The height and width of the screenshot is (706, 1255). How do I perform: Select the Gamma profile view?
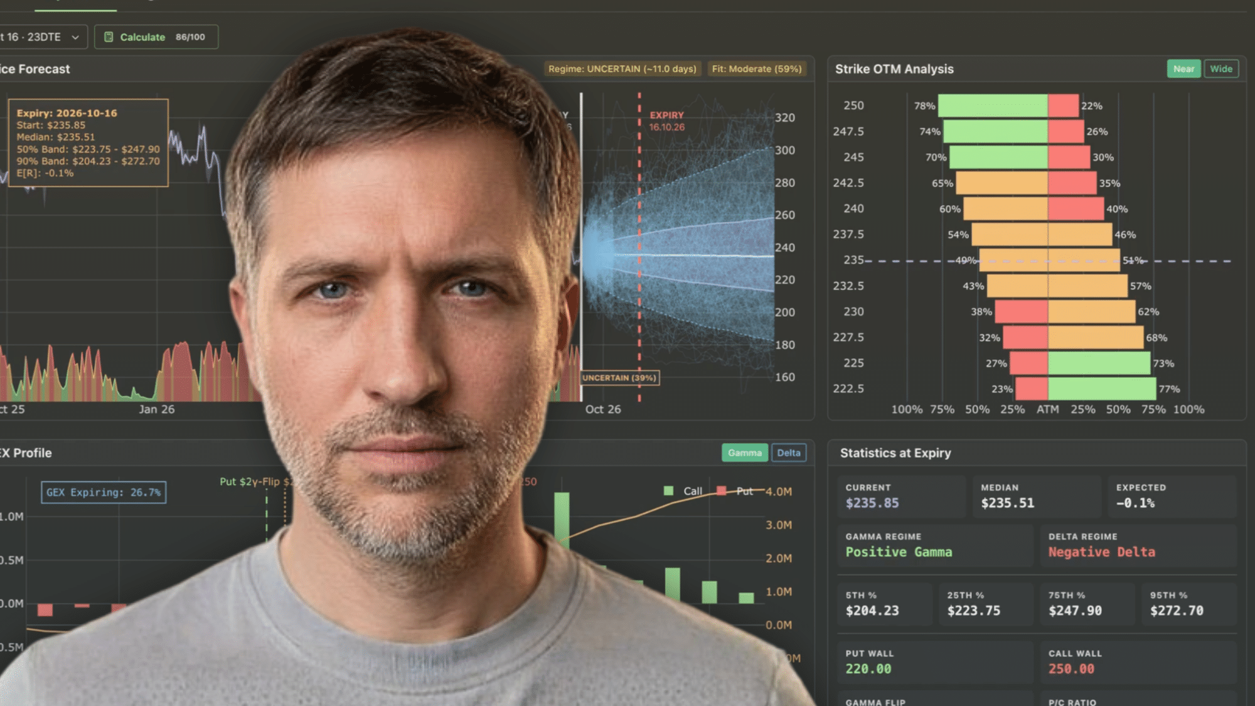745,453
